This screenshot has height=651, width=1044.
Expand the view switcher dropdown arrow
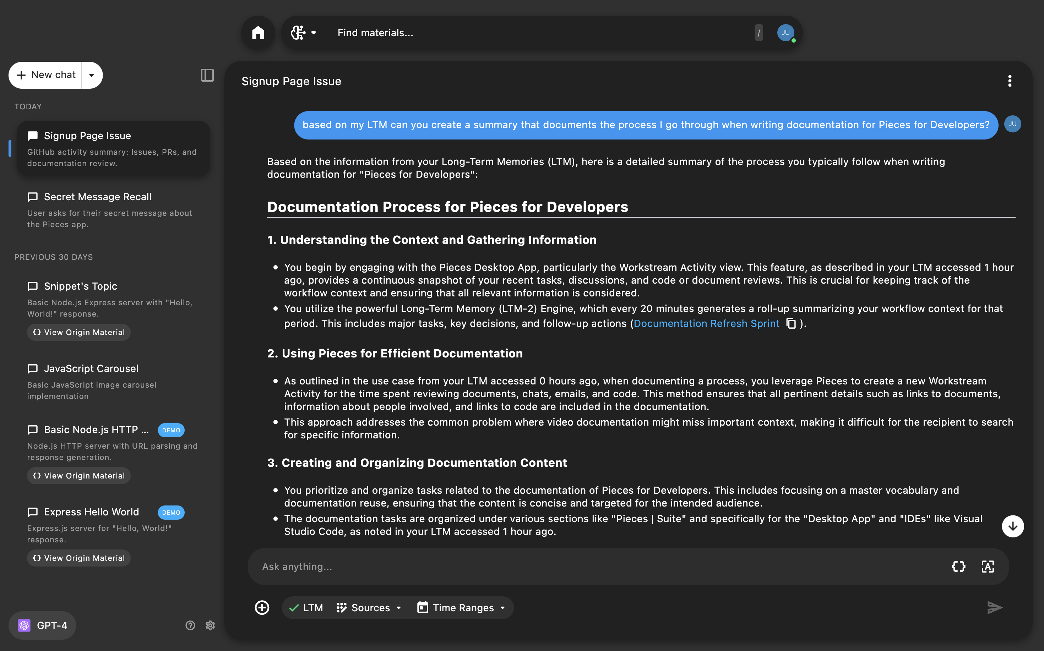[x=314, y=33]
